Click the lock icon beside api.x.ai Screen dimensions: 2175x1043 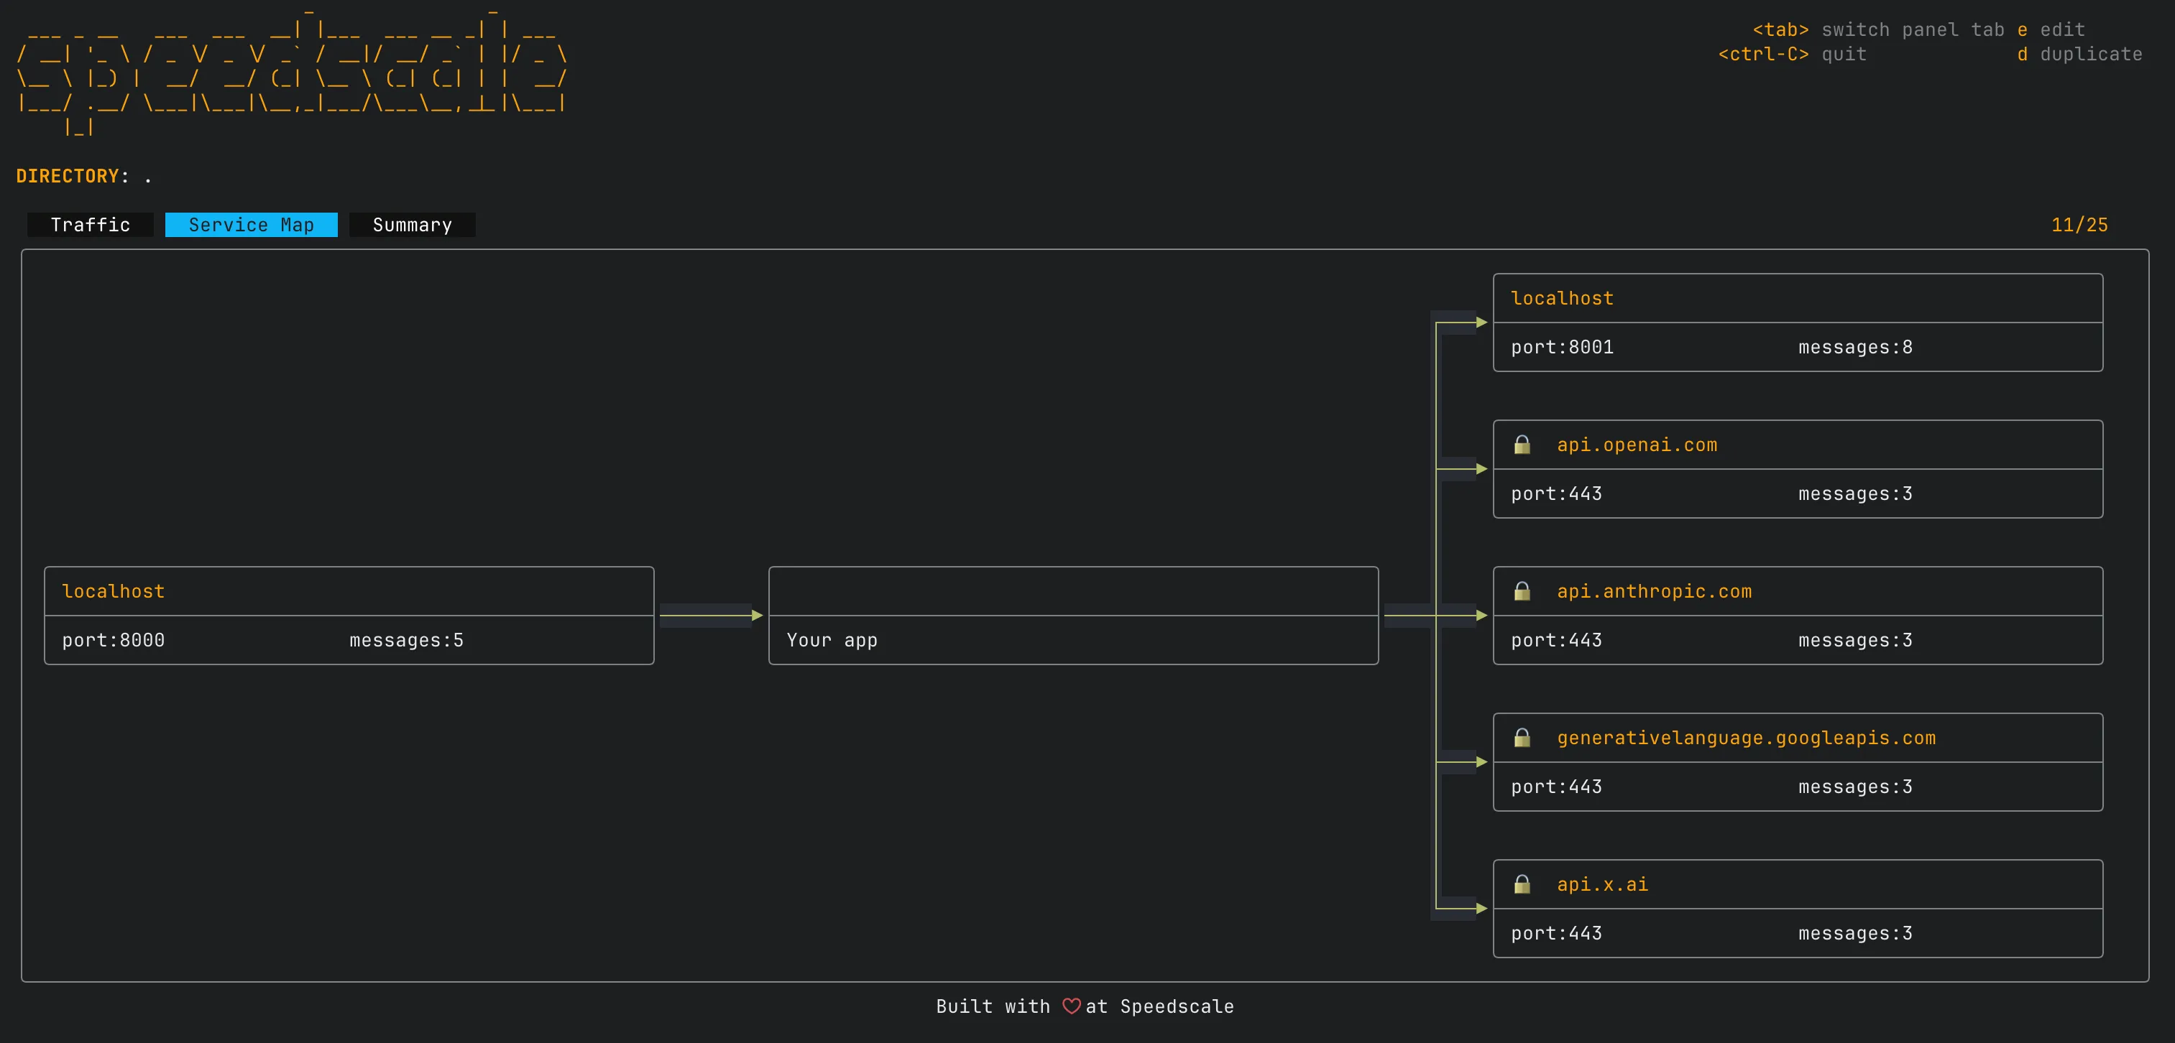[x=1523, y=884]
